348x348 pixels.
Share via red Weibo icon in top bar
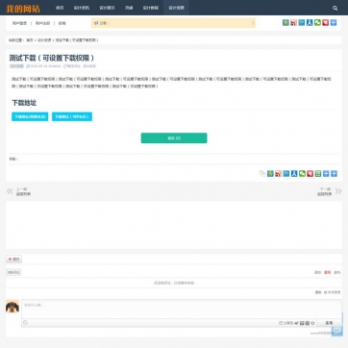tap(293, 23)
